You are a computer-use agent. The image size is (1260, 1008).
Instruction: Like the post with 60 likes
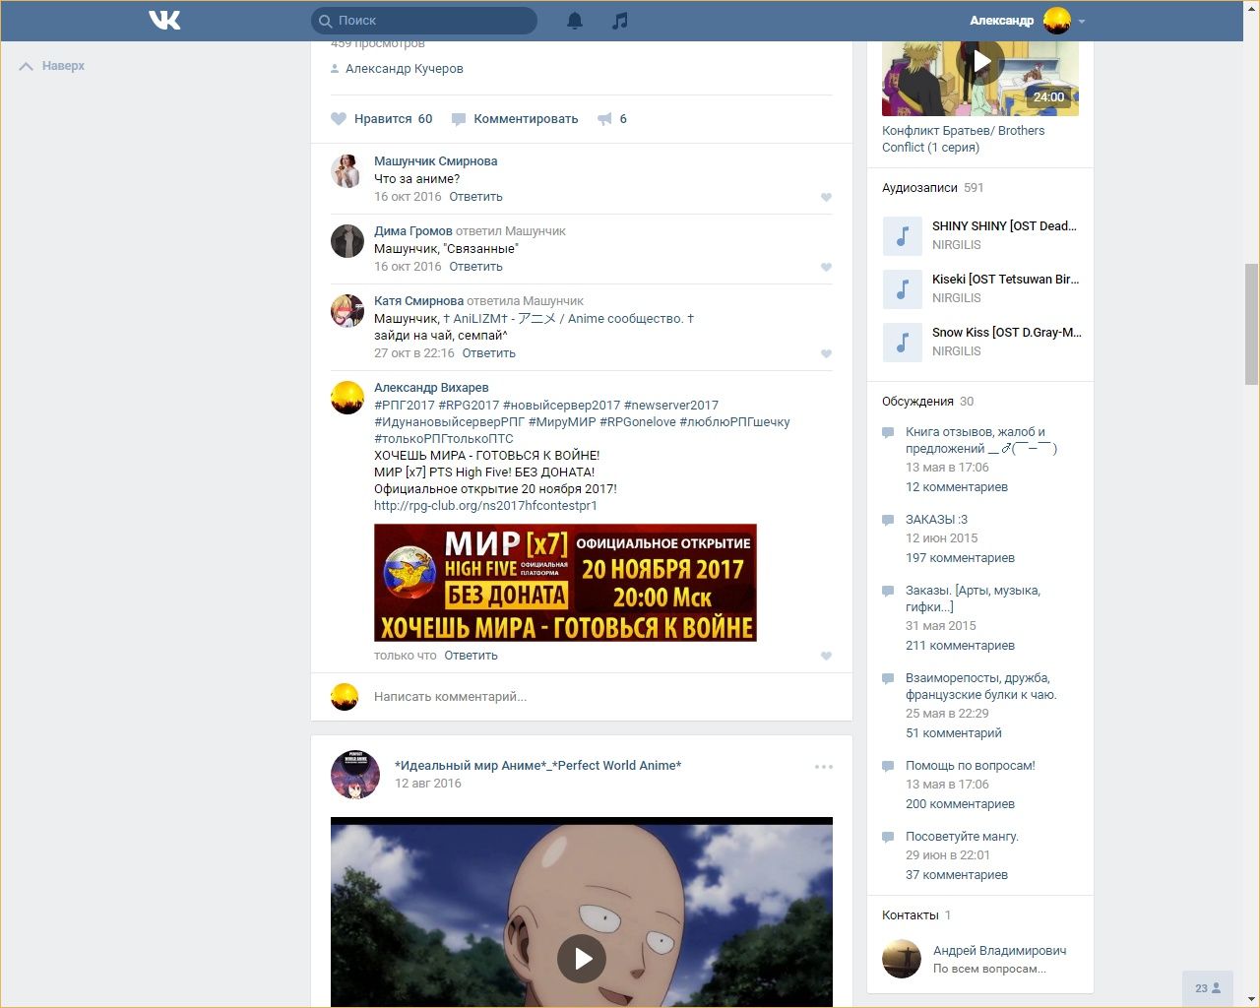(340, 119)
